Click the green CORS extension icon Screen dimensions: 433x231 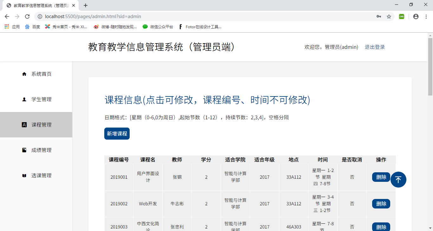[402, 16]
